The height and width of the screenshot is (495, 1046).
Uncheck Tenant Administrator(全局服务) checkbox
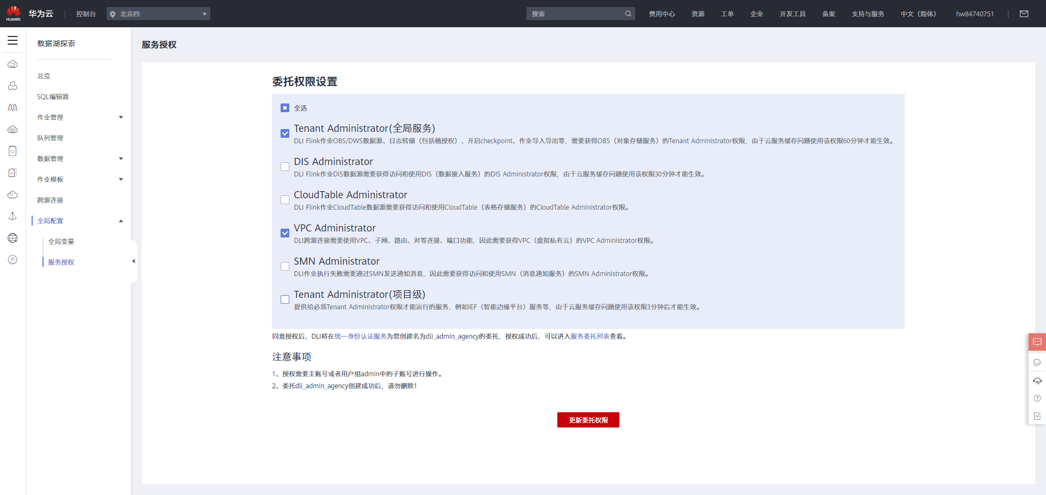[x=285, y=133]
